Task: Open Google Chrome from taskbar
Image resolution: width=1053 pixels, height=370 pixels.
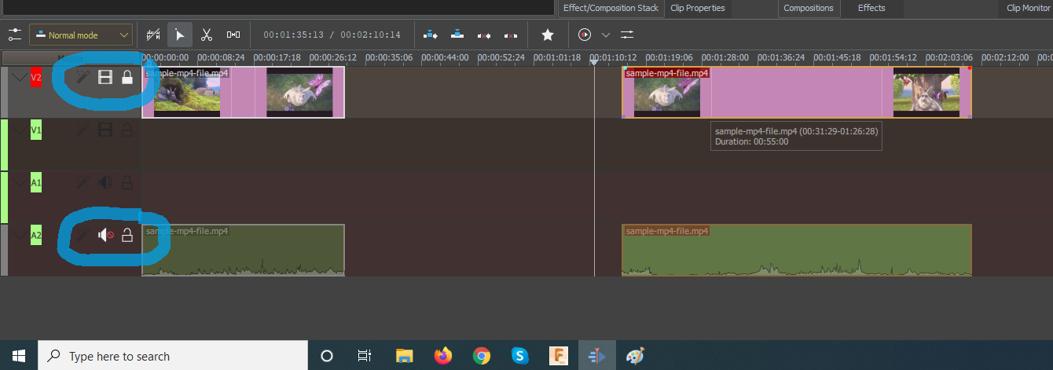Action: pyautogui.click(x=482, y=356)
